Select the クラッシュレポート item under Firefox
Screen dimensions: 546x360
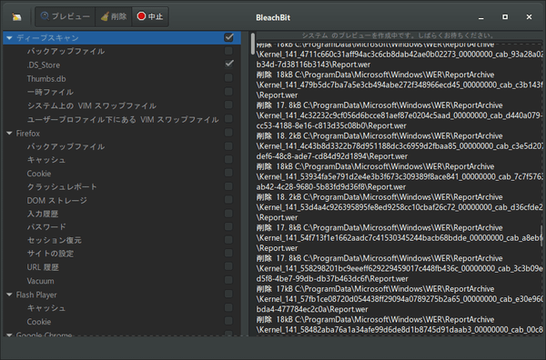pos(62,186)
